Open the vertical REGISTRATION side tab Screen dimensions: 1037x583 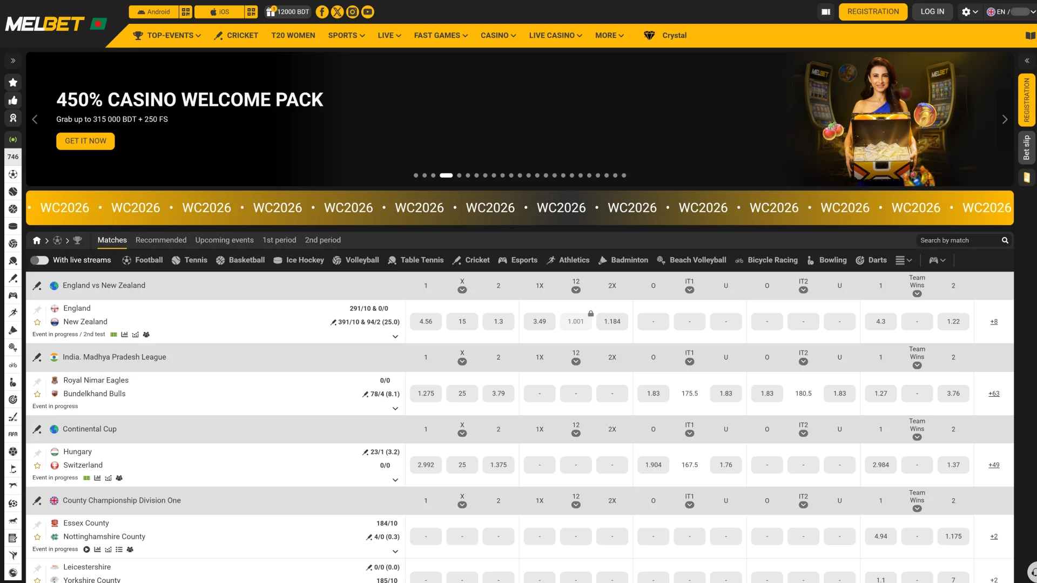(x=1027, y=100)
